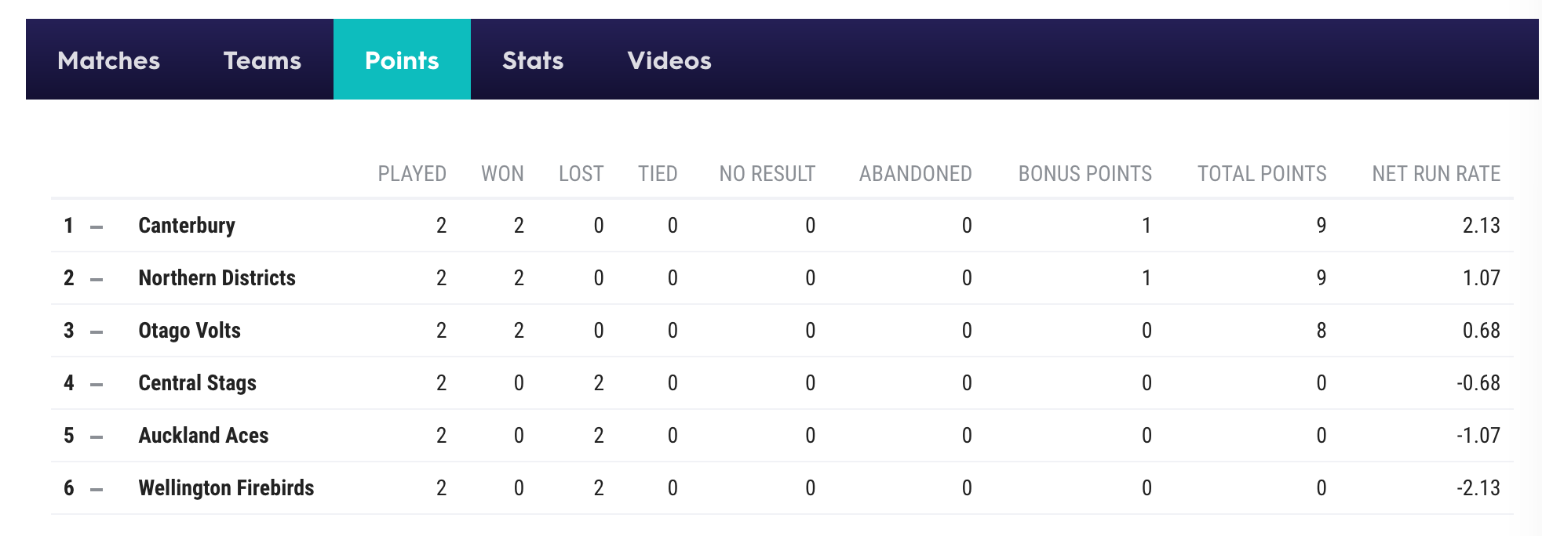Viewport: 1542px width, 536px height.
Task: Open the Auckland Aces team entry
Action: (x=204, y=436)
